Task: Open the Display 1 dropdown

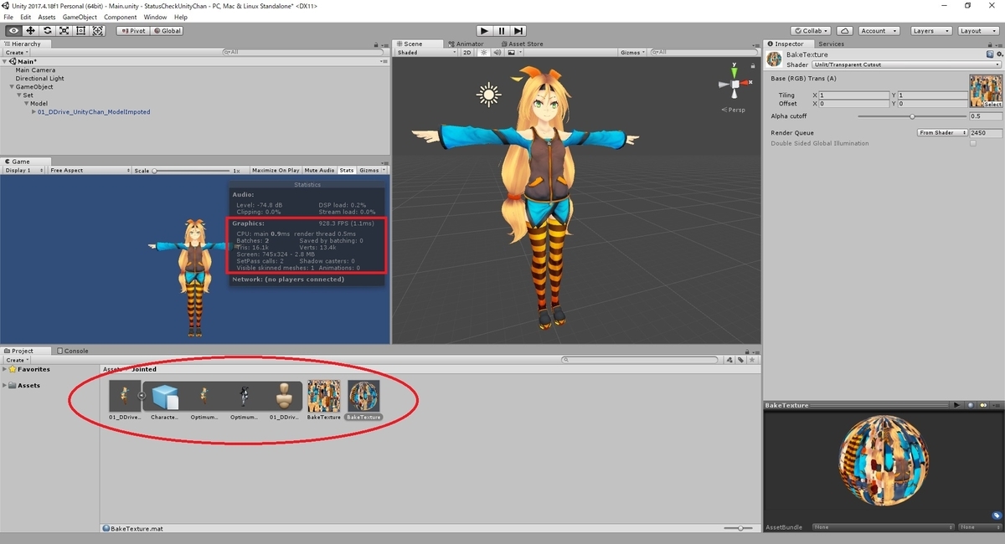Action: click(24, 170)
